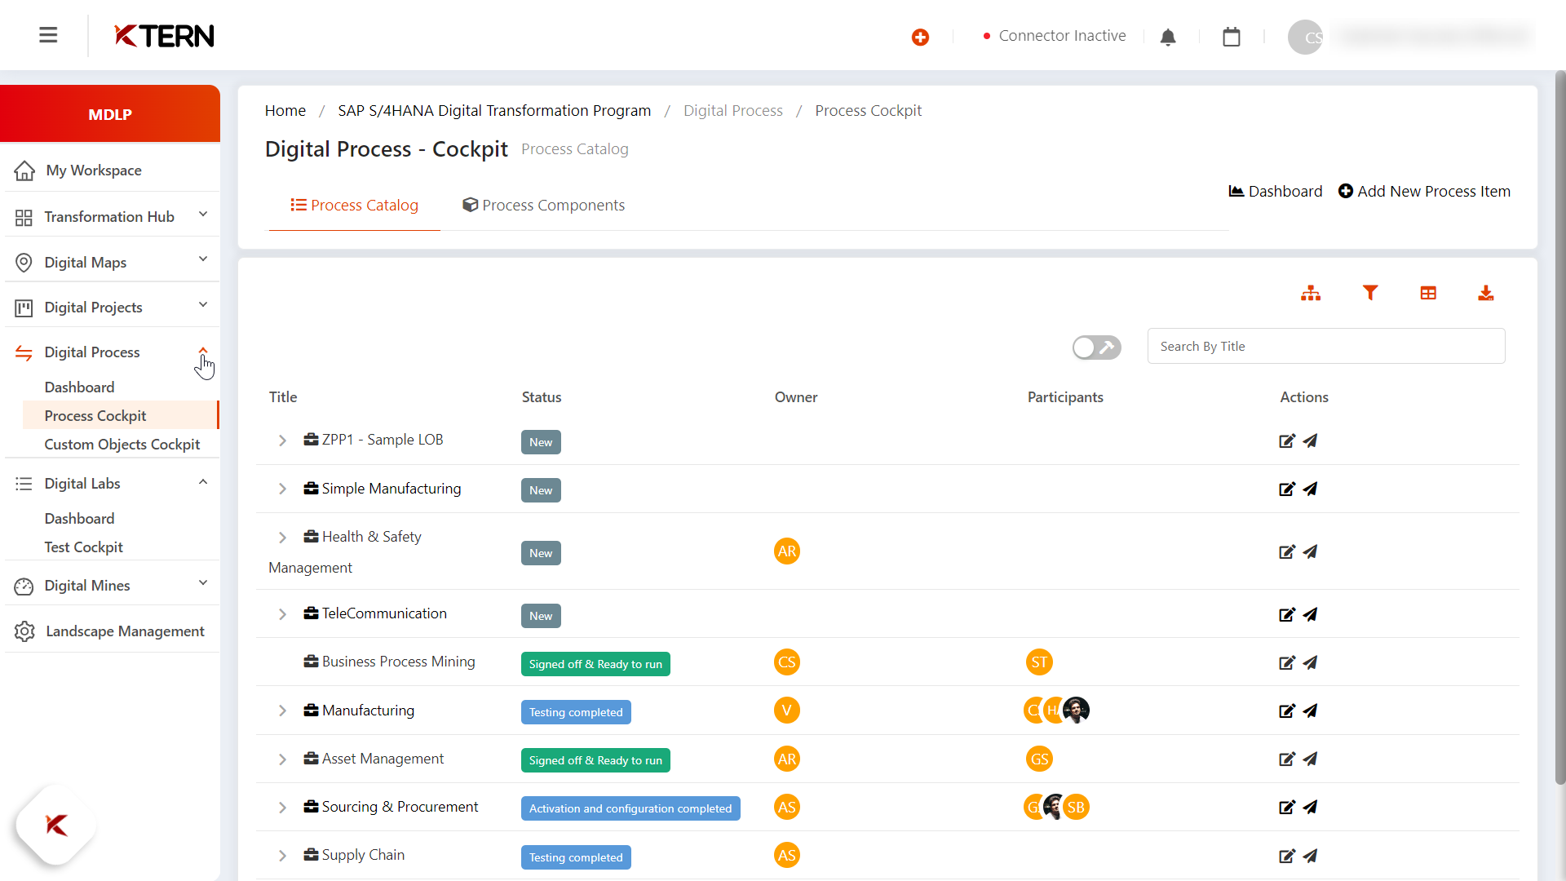1566x881 pixels.
Task: Click the GS participant avatar
Action: click(x=1039, y=759)
